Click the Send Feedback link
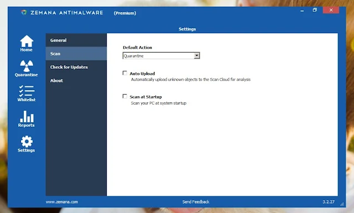 point(196,202)
